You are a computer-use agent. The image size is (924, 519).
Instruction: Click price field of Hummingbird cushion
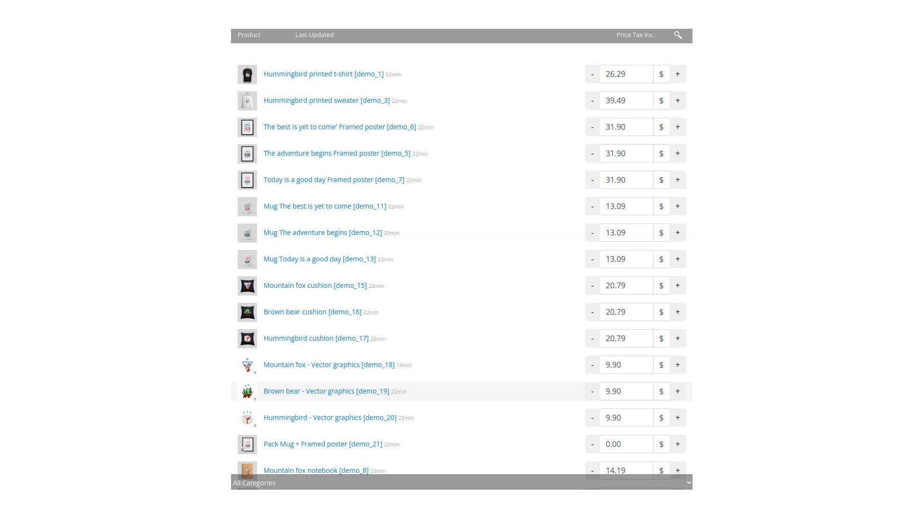626,338
